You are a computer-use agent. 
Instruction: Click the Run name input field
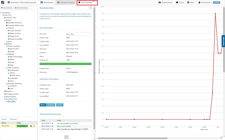[x=79, y=34]
